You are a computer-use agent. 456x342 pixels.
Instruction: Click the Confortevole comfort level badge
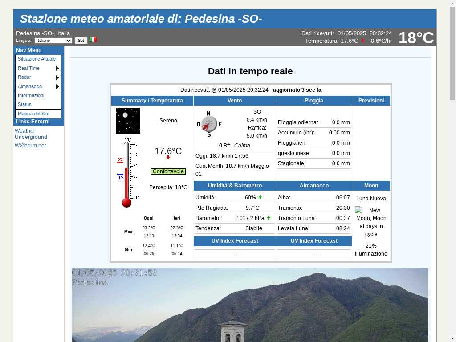[x=168, y=171]
